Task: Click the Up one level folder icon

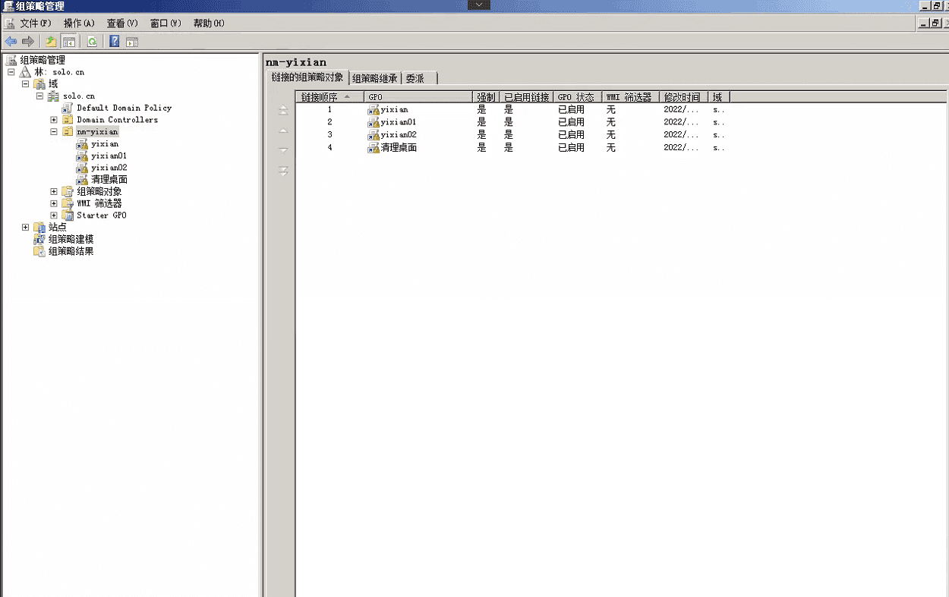Action: (51, 42)
